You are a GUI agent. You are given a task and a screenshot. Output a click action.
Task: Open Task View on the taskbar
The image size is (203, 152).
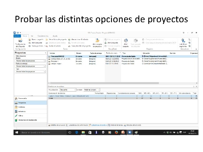pos(70,133)
